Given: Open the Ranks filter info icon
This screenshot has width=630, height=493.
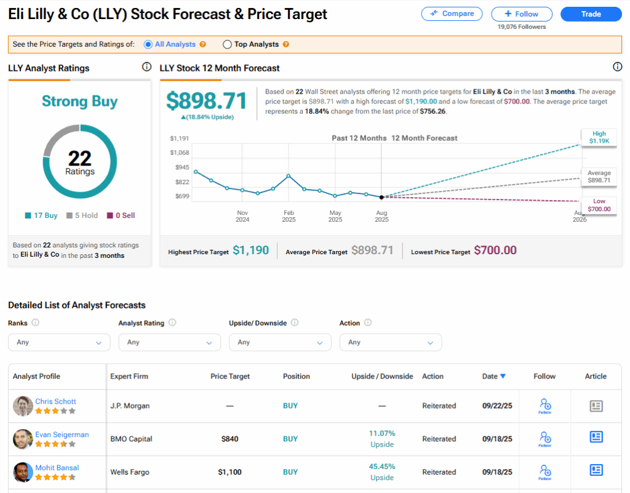Looking at the screenshot, I should click(x=35, y=323).
